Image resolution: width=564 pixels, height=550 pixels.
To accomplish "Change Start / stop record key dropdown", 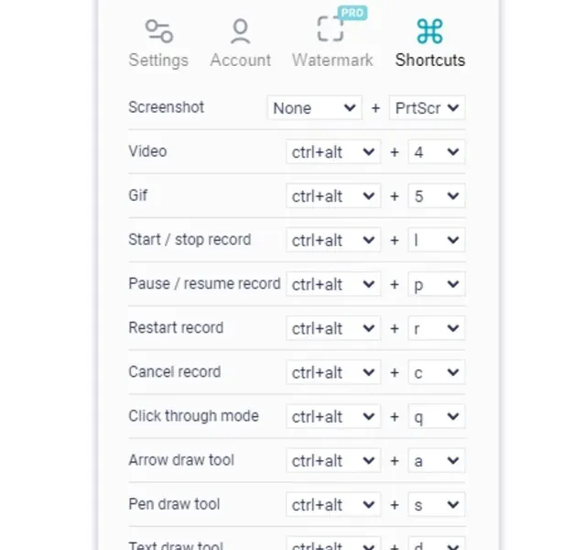I will (x=436, y=240).
